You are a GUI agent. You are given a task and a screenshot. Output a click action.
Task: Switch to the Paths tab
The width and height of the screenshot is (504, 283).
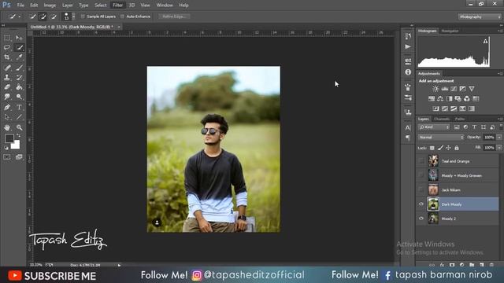[460, 119]
